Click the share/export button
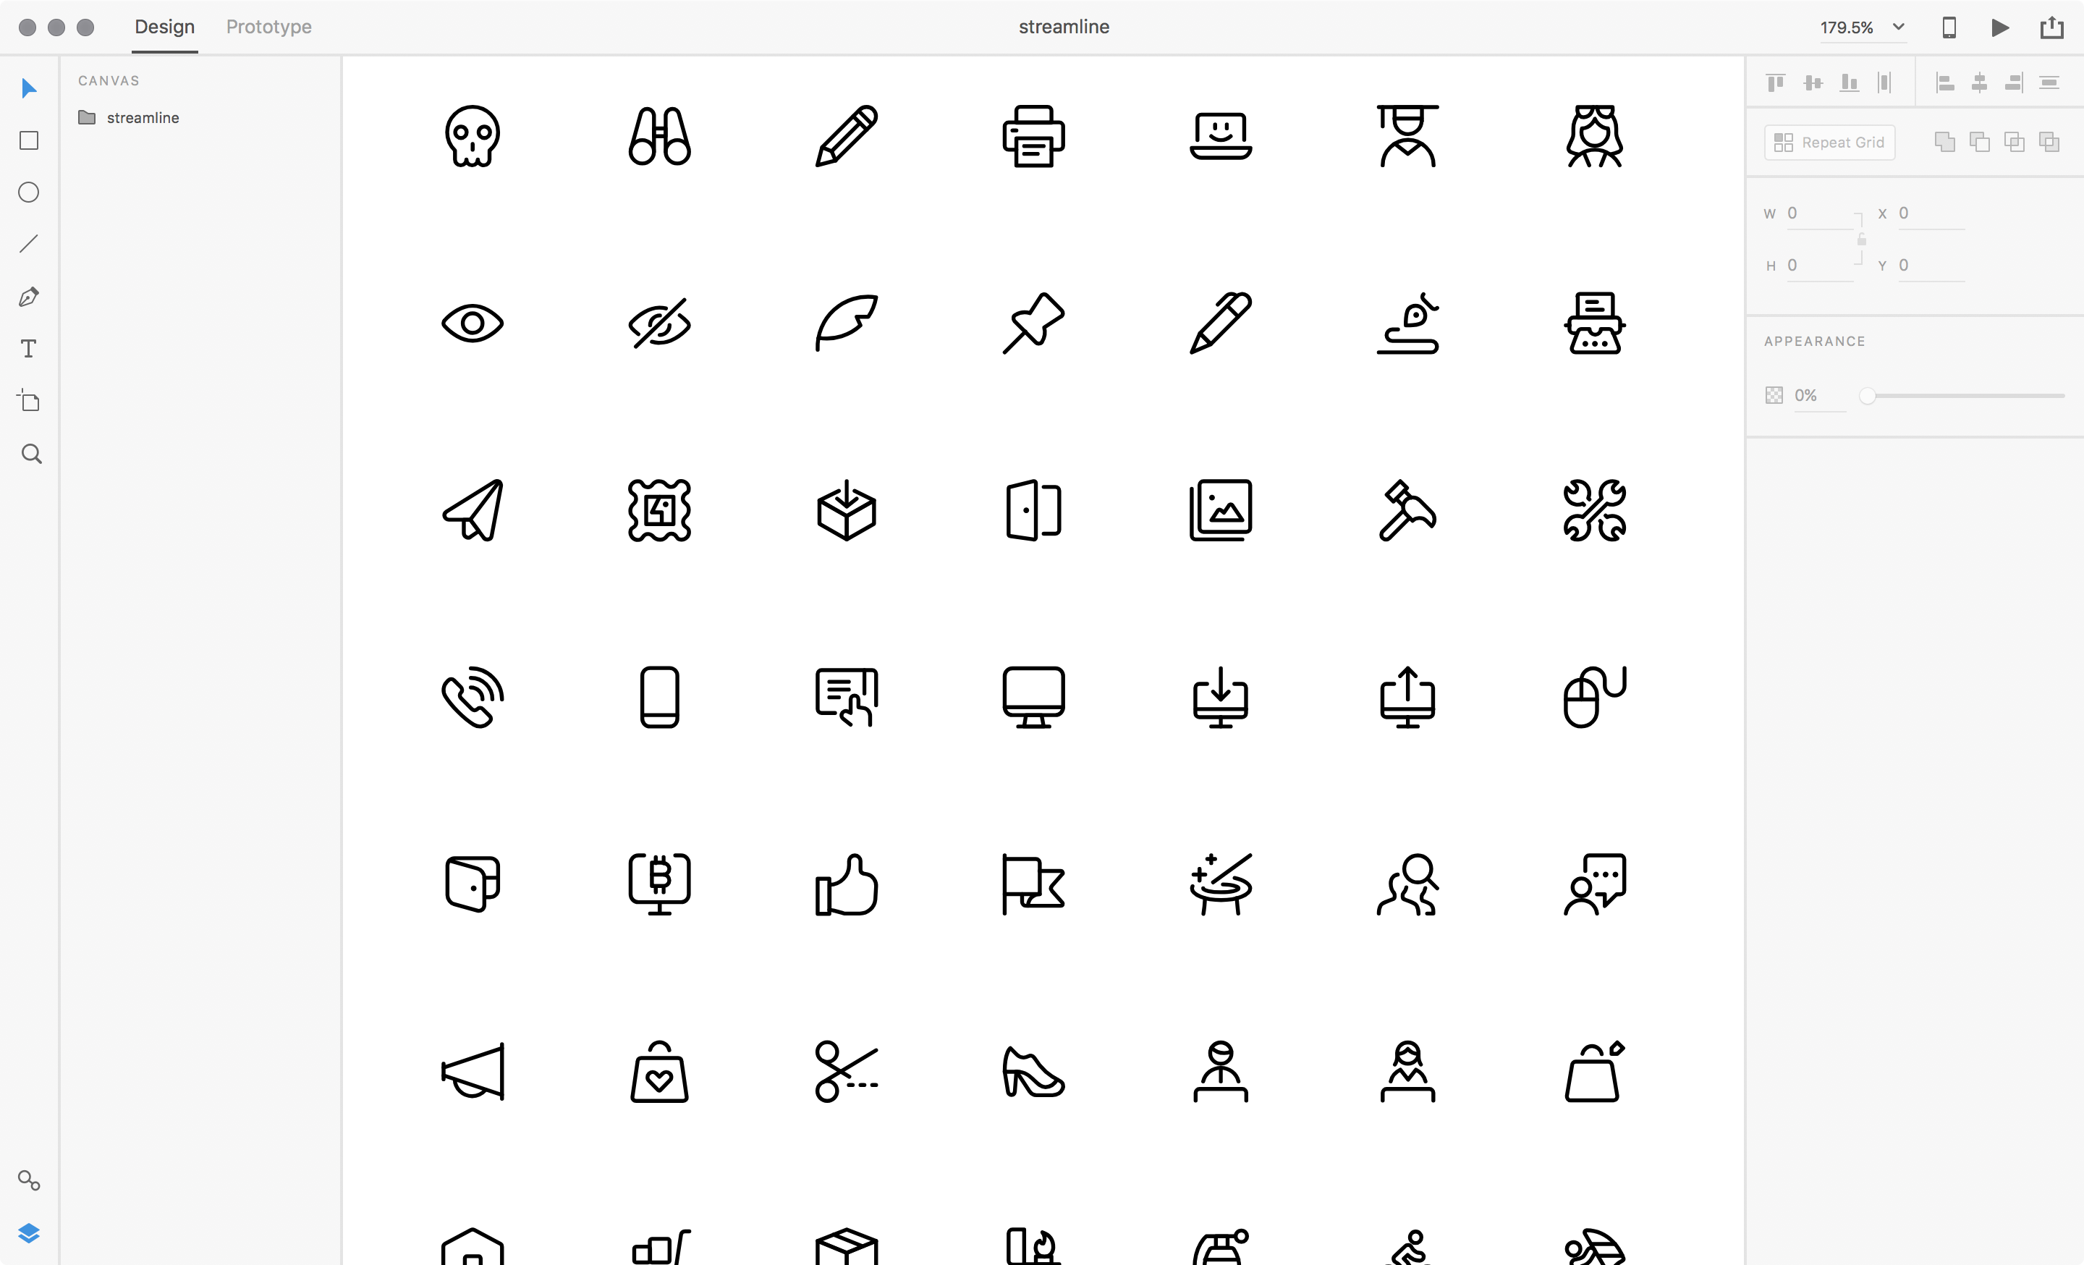The height and width of the screenshot is (1265, 2084). 2053,27
